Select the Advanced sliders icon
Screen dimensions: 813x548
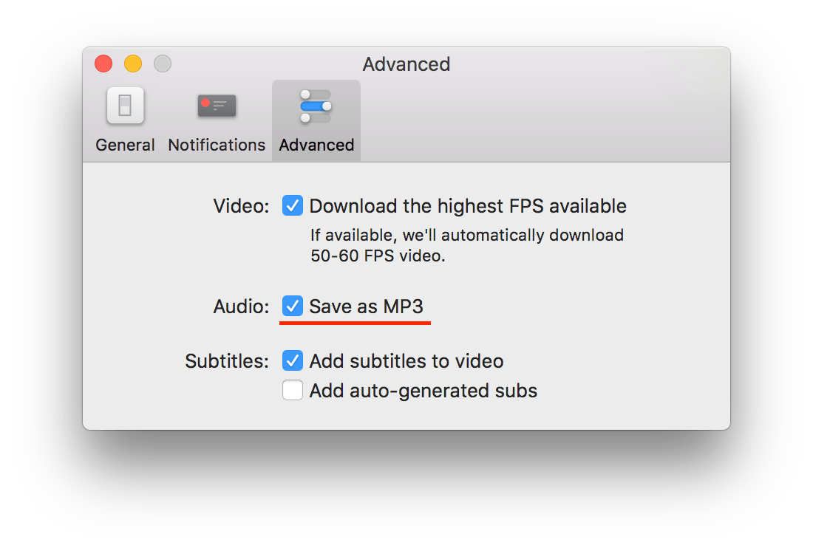316,106
